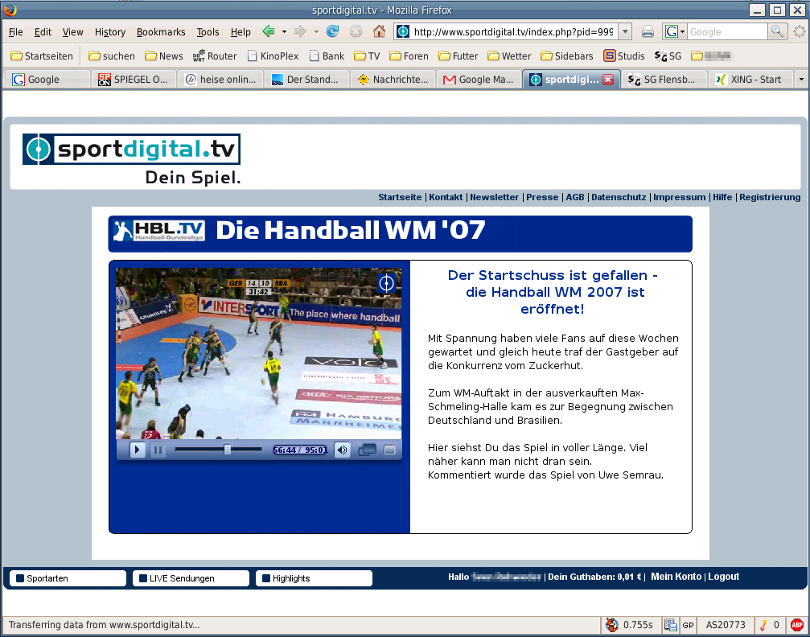Switch to the SPIEGEL Online tab
This screenshot has height=637, width=810.
coord(134,80)
